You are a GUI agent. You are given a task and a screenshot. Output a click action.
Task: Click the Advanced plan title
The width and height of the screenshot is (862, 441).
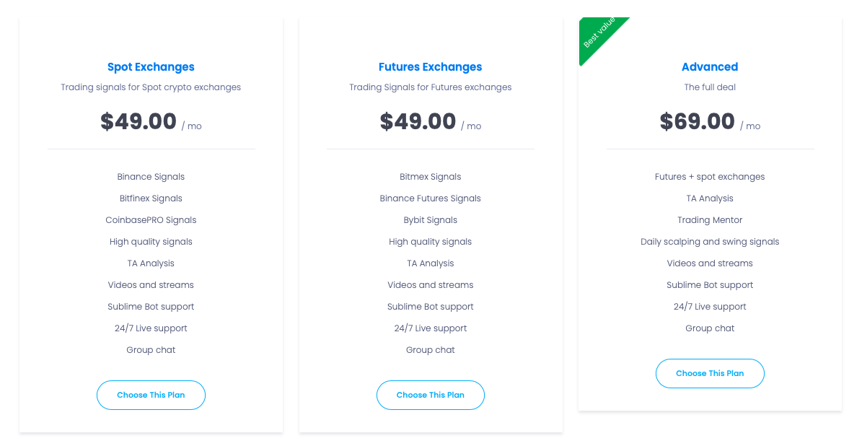tap(710, 67)
